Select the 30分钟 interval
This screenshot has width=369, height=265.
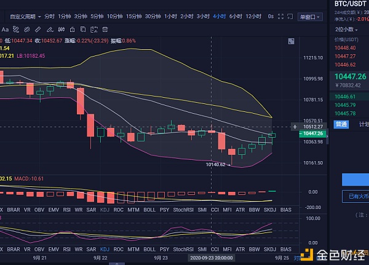point(153,17)
